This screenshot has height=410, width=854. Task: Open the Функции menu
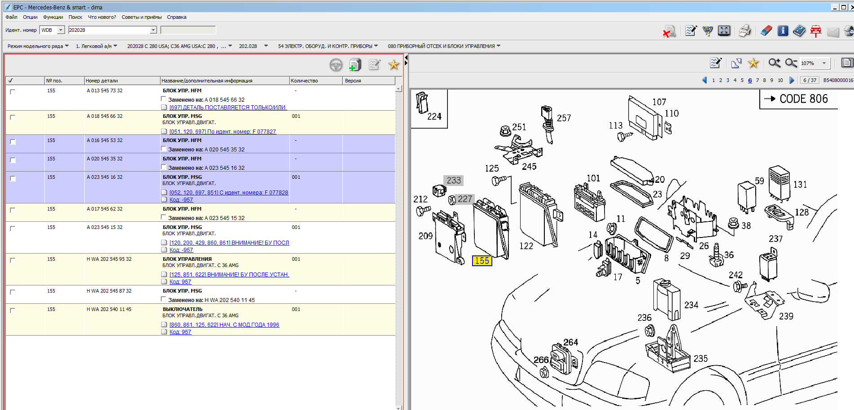[53, 17]
